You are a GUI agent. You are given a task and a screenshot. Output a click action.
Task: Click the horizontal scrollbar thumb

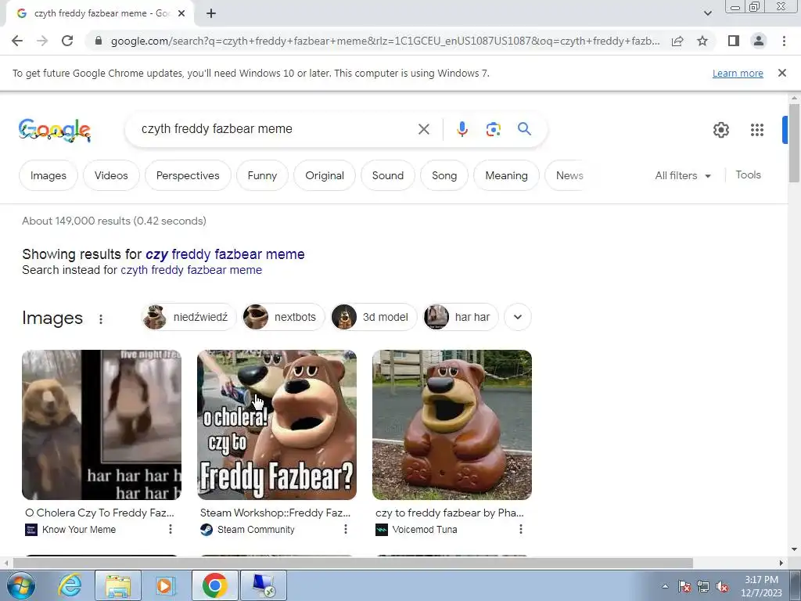point(353,563)
